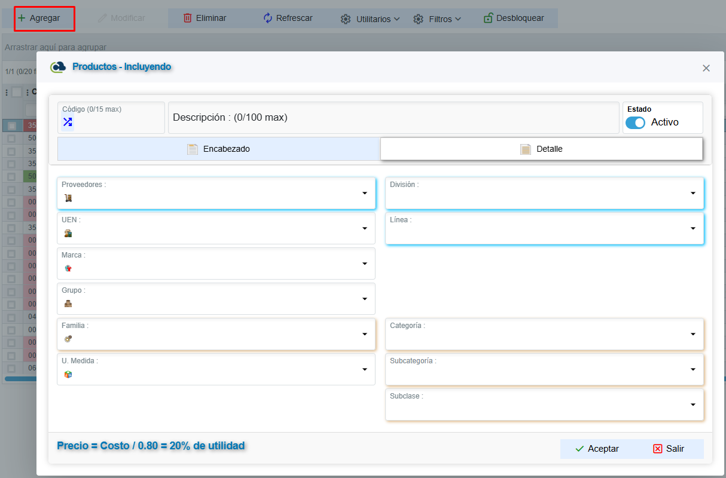Click the Refrescar refresh arrows icon
Screen dimensions: 726x478
click(x=268, y=18)
